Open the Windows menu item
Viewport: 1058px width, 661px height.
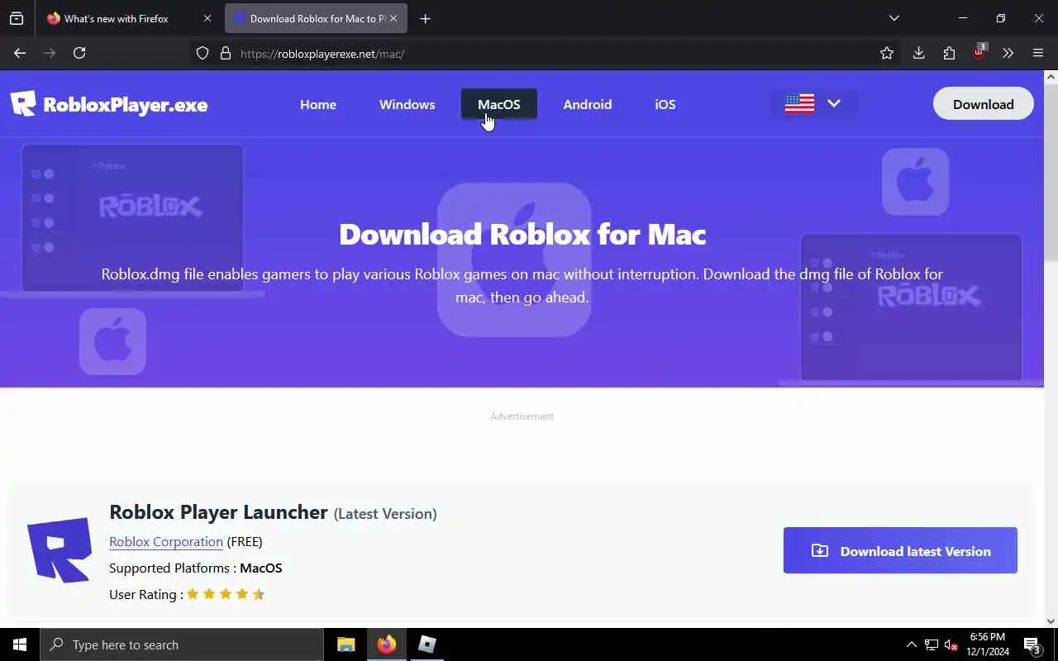[407, 104]
